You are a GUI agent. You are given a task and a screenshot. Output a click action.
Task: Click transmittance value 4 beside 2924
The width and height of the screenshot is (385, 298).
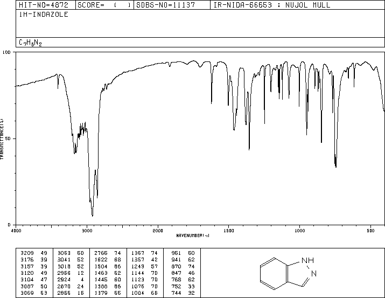pyautogui.click(x=82, y=280)
